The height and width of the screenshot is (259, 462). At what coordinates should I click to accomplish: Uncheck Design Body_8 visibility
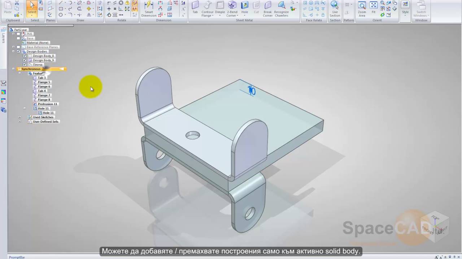(25, 56)
